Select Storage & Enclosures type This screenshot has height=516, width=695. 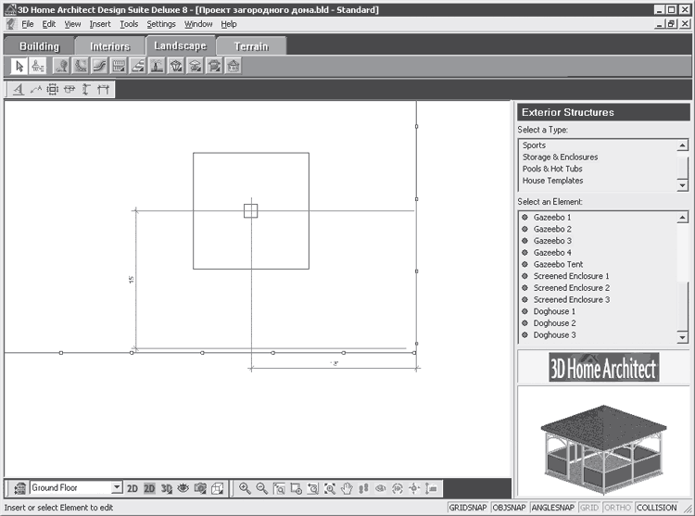(x=560, y=157)
